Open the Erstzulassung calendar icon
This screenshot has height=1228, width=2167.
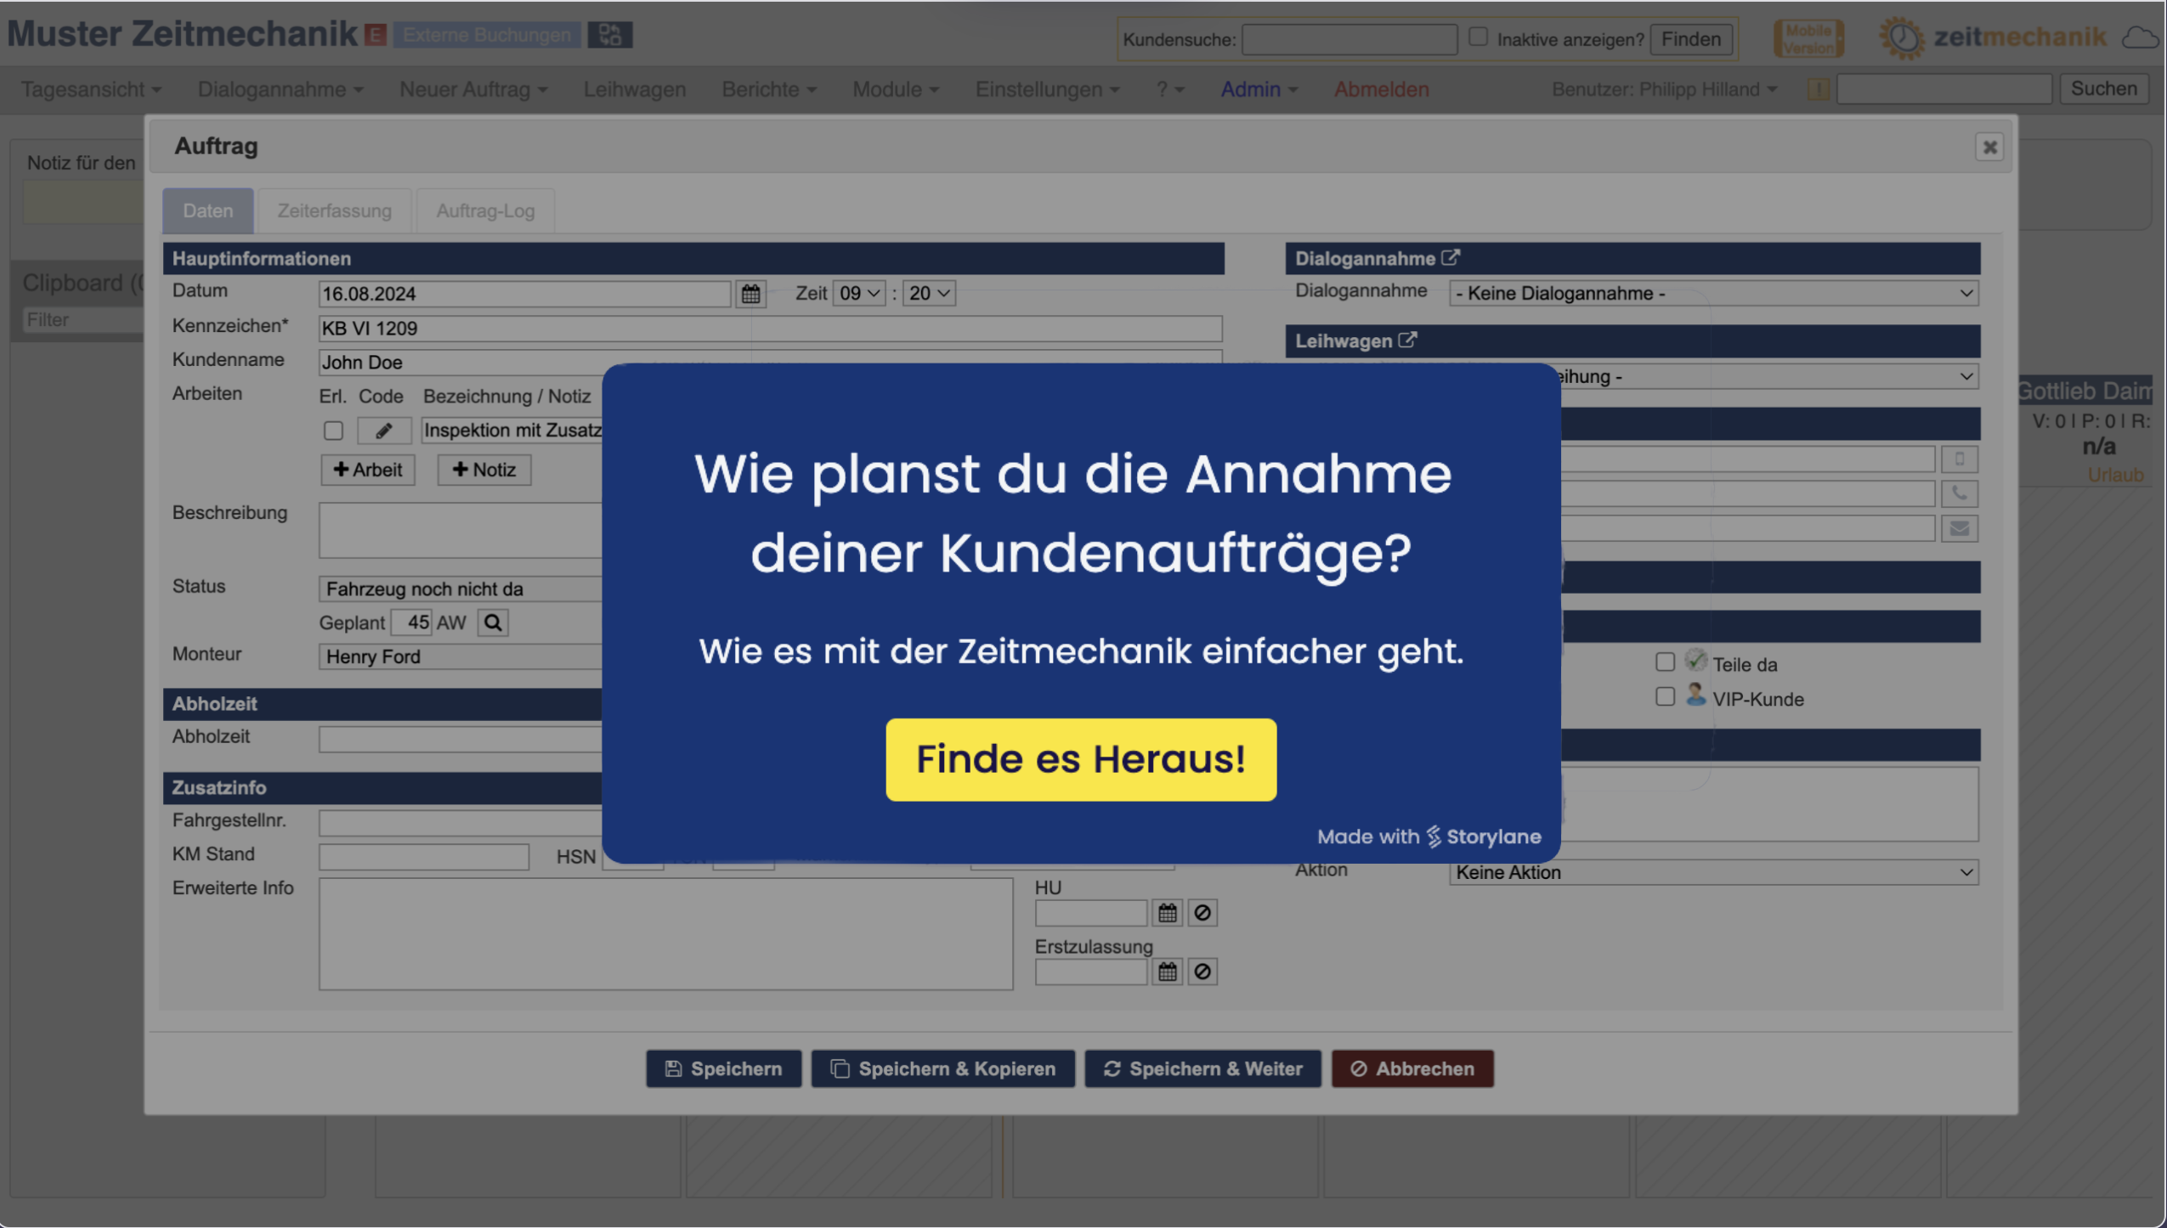pos(1167,972)
